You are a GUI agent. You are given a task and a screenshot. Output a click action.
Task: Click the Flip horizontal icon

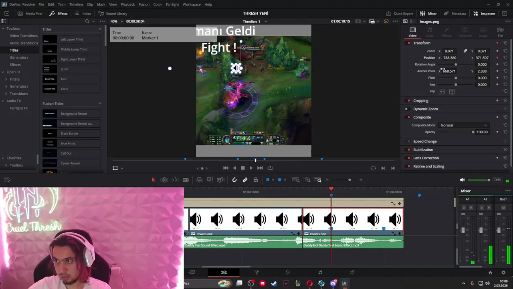pos(442,92)
